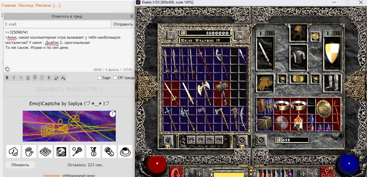367x177 pixels.
Task: Select the ring slot beside the gloves
Action: pyautogui.click(x=282, y=78)
